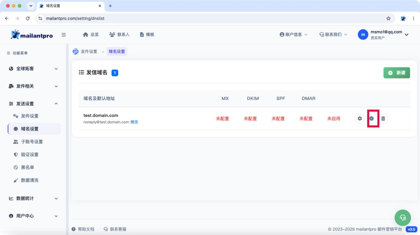Open 联系人 contacts page
The height and width of the screenshot is (235, 420).
tap(119, 35)
